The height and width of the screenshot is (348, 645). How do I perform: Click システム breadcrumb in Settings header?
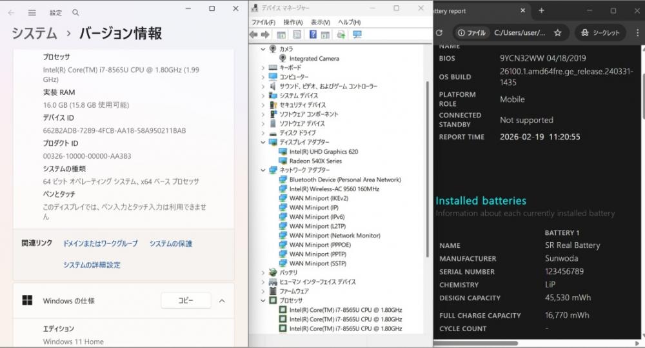(x=35, y=34)
